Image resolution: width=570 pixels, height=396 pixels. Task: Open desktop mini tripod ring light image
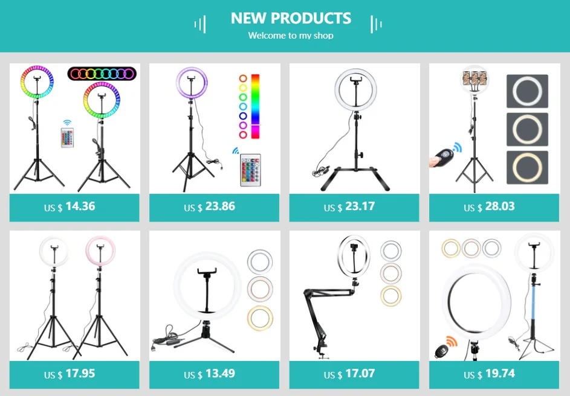tap(214, 296)
